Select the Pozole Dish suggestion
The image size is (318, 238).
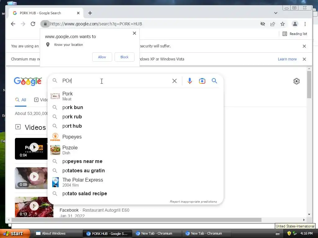click(x=135, y=150)
